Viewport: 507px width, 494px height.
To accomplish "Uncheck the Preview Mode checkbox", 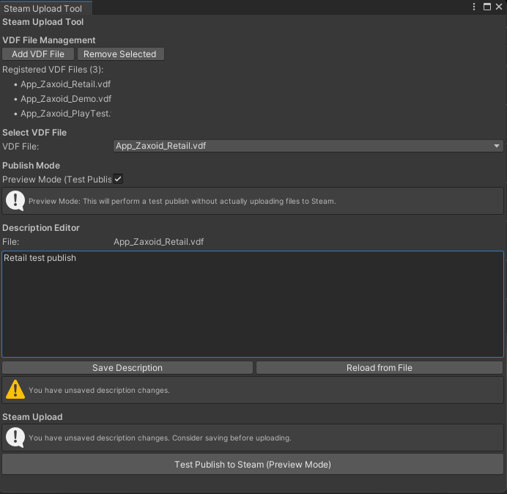I will point(118,179).
